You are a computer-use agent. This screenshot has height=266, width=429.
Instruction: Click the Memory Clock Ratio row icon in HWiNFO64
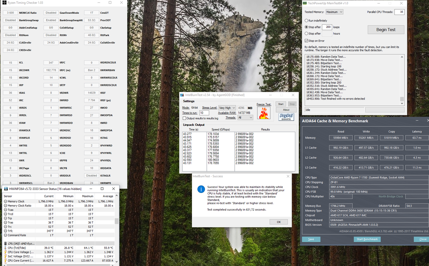click(x=5, y=206)
